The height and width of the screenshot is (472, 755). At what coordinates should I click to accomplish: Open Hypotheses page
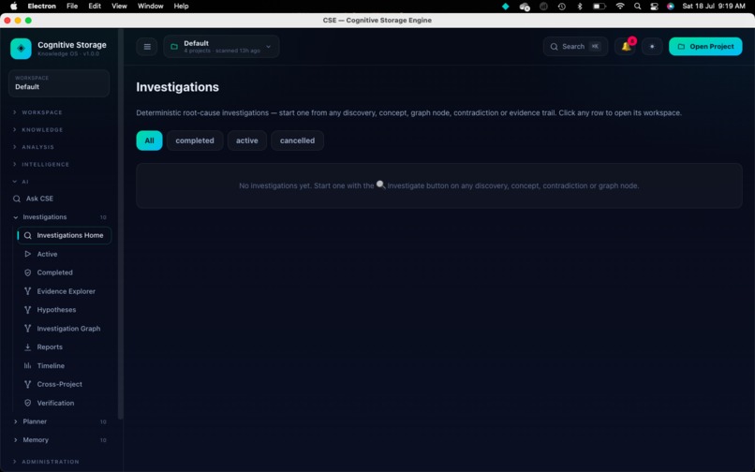64,310
